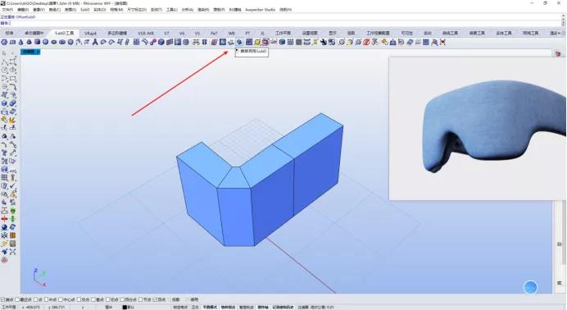This screenshot has height=310, width=567.
Task: Select the rectangle tool in left sidebar
Action: (12, 79)
